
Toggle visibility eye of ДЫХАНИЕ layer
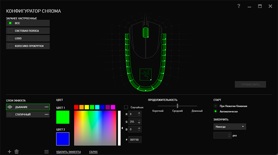[10, 107]
